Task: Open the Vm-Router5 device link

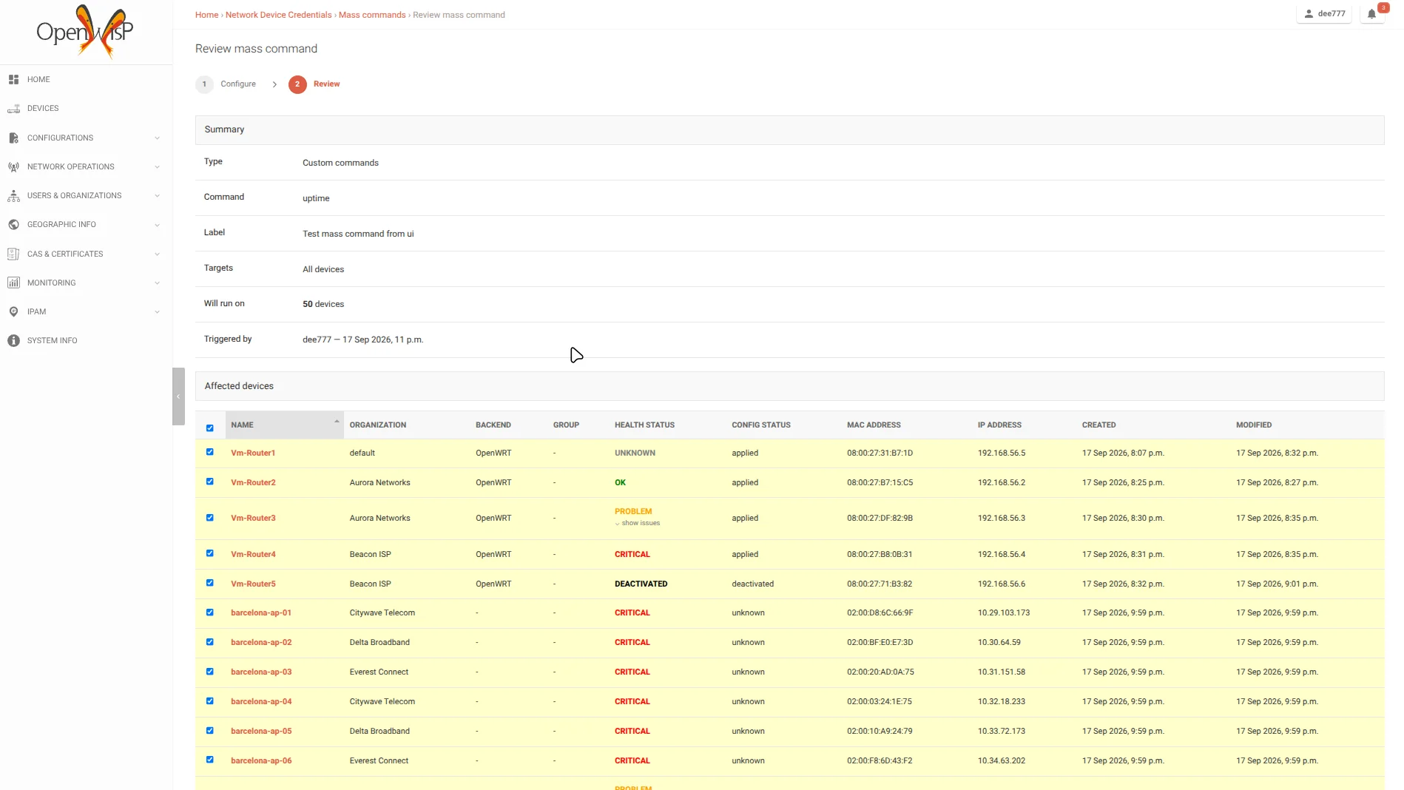Action: (253, 584)
